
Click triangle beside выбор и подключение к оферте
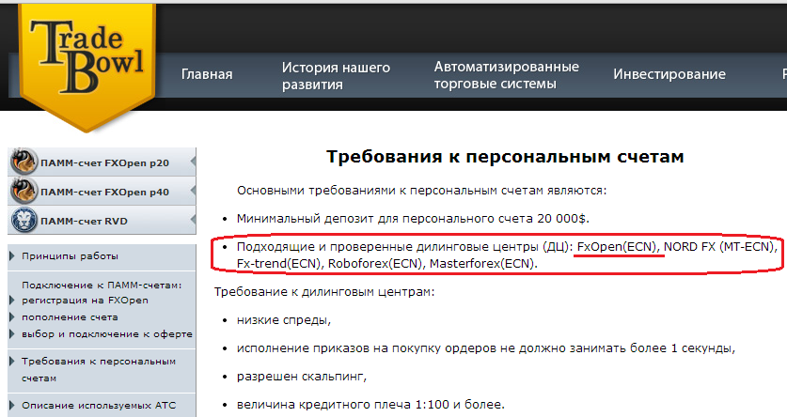tap(12, 334)
